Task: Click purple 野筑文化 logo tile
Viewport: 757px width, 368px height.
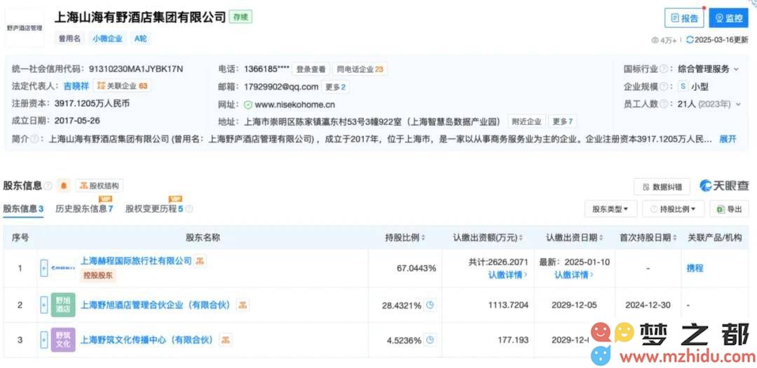Action: click(63, 340)
